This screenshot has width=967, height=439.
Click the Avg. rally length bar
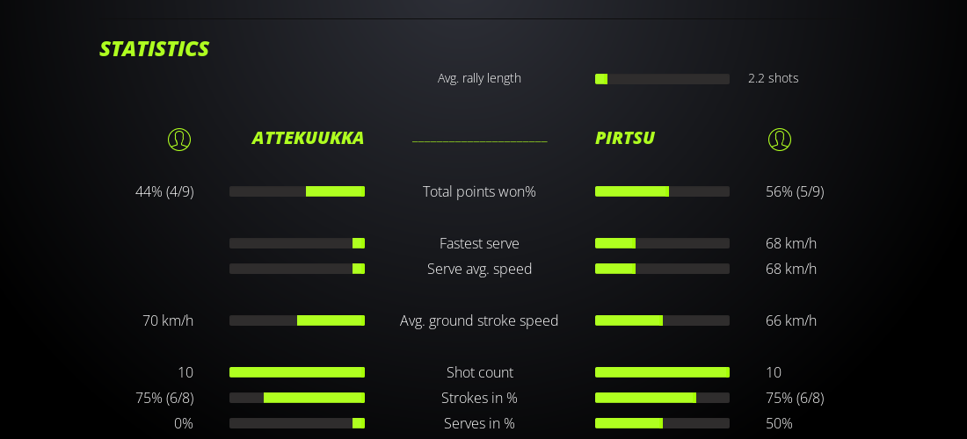tap(662, 79)
